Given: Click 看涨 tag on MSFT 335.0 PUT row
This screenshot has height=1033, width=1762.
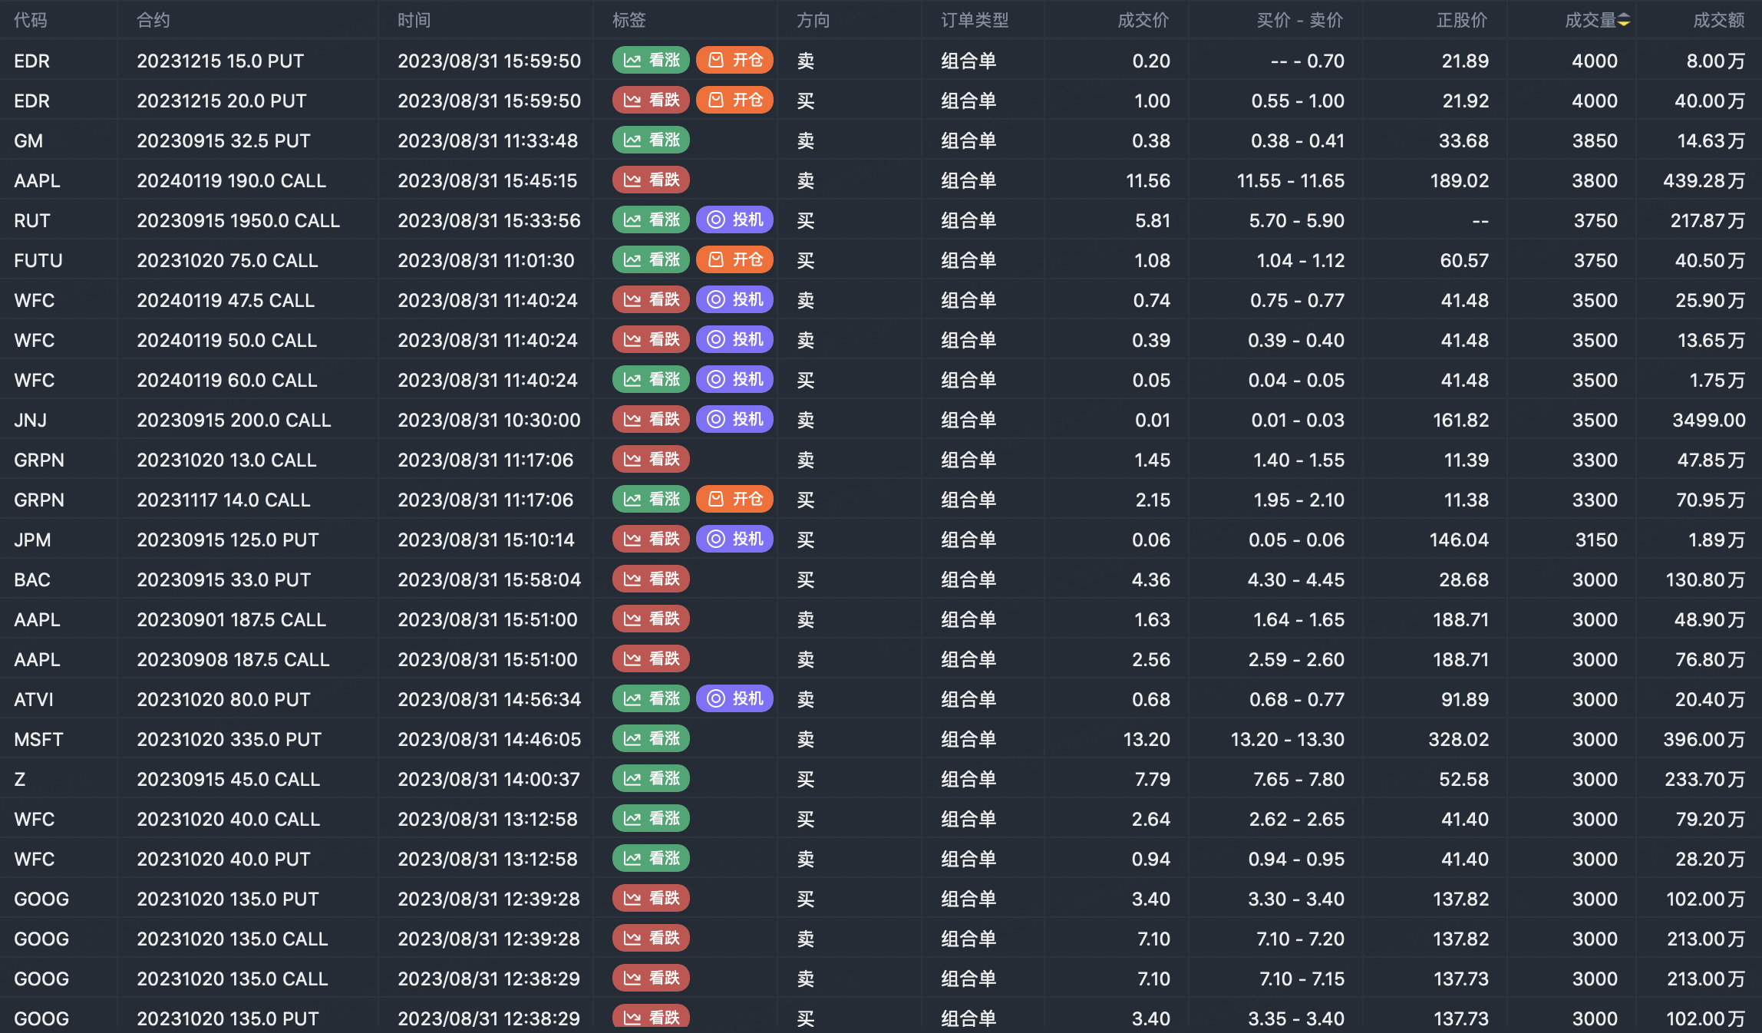Looking at the screenshot, I should click(x=651, y=739).
